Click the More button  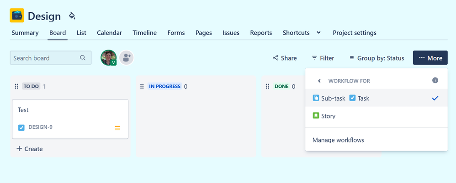pyautogui.click(x=430, y=58)
